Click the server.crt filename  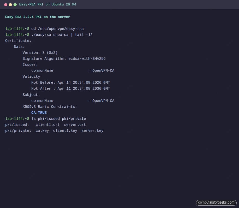pos(75,125)
